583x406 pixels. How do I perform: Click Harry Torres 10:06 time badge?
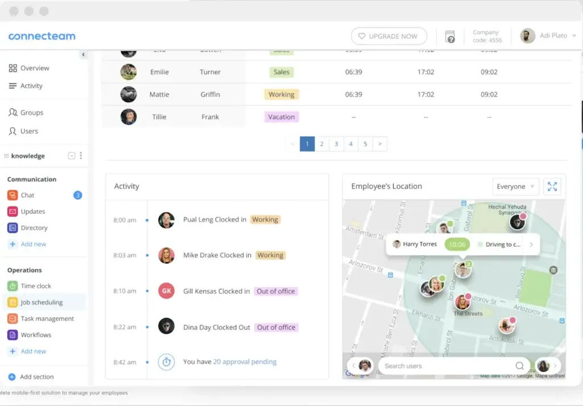[x=457, y=244]
